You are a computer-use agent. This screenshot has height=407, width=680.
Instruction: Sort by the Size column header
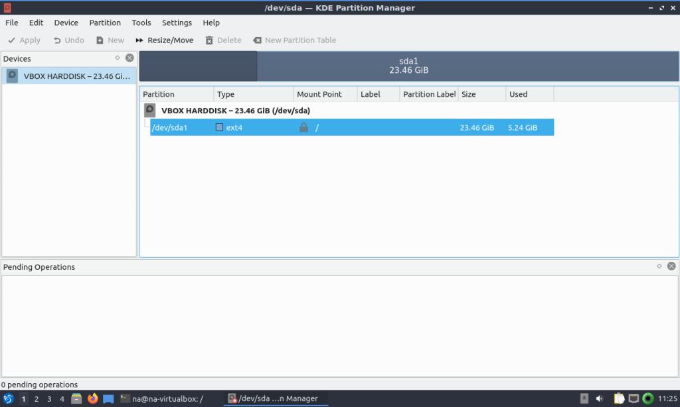point(481,94)
